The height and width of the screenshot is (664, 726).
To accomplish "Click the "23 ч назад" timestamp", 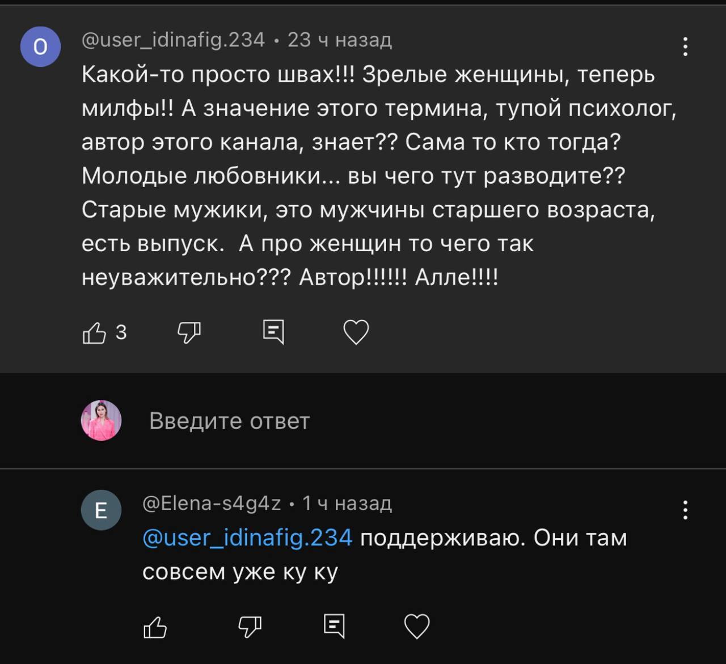I will coord(339,40).
